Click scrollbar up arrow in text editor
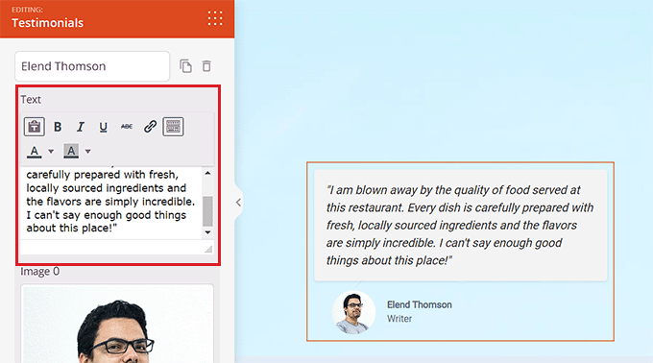653x363 pixels. pyautogui.click(x=207, y=173)
